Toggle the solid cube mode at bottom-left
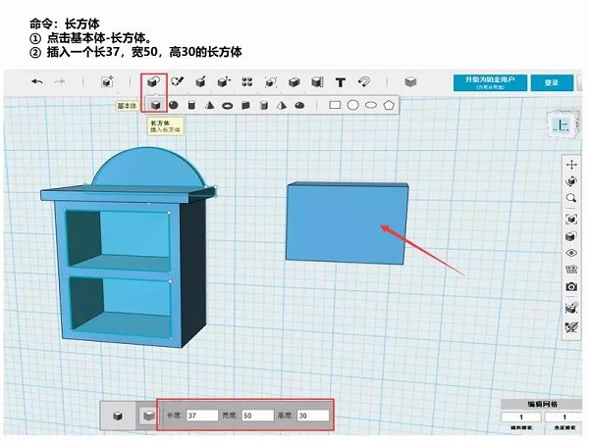The width and height of the screenshot is (589, 441). (x=119, y=416)
